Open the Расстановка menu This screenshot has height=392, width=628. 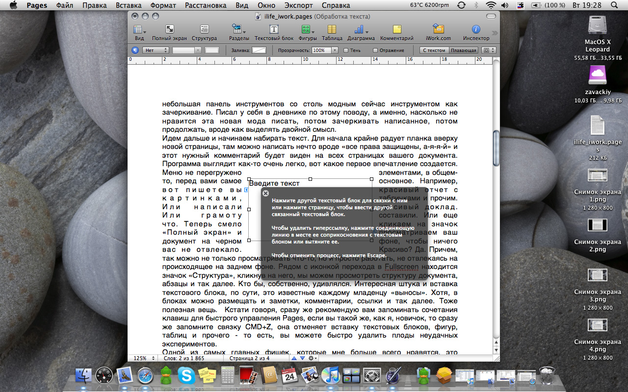206,5
